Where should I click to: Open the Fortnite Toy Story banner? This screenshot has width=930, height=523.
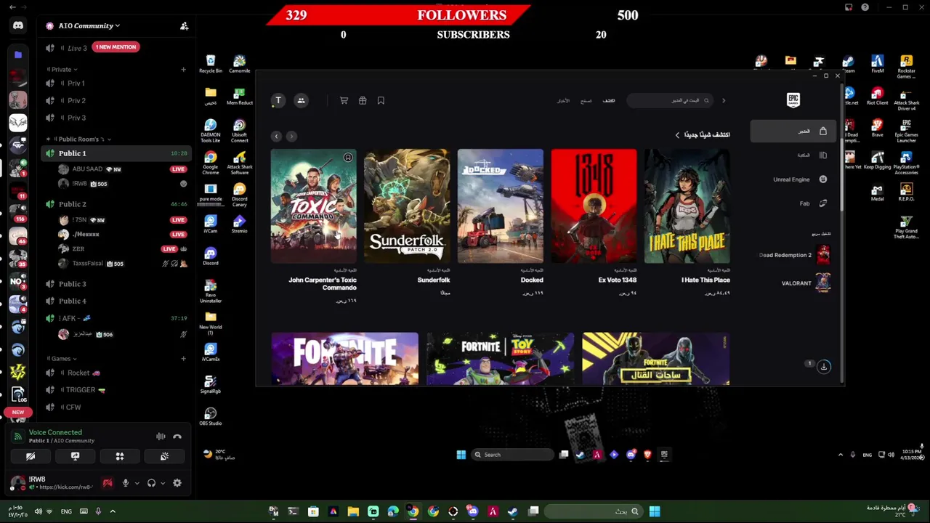[500, 358]
